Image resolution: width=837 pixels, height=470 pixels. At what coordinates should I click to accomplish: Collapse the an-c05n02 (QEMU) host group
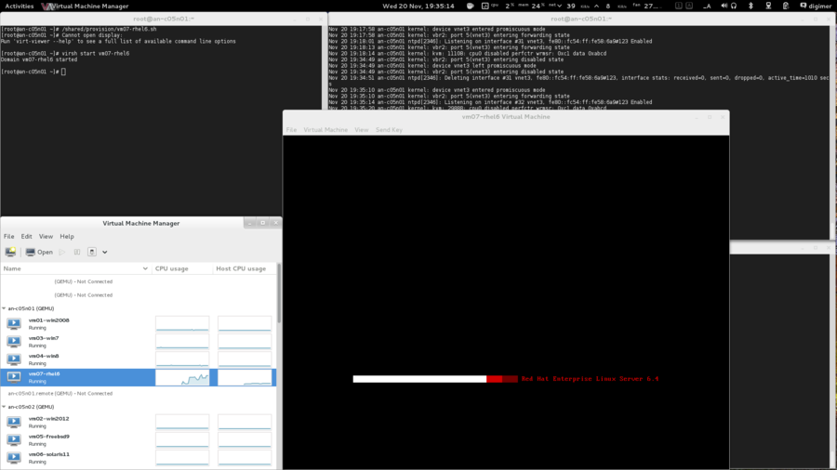click(x=5, y=407)
